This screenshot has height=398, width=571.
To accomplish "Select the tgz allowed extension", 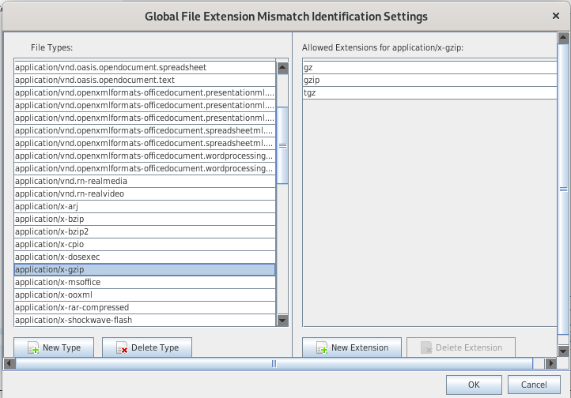I will (x=429, y=93).
